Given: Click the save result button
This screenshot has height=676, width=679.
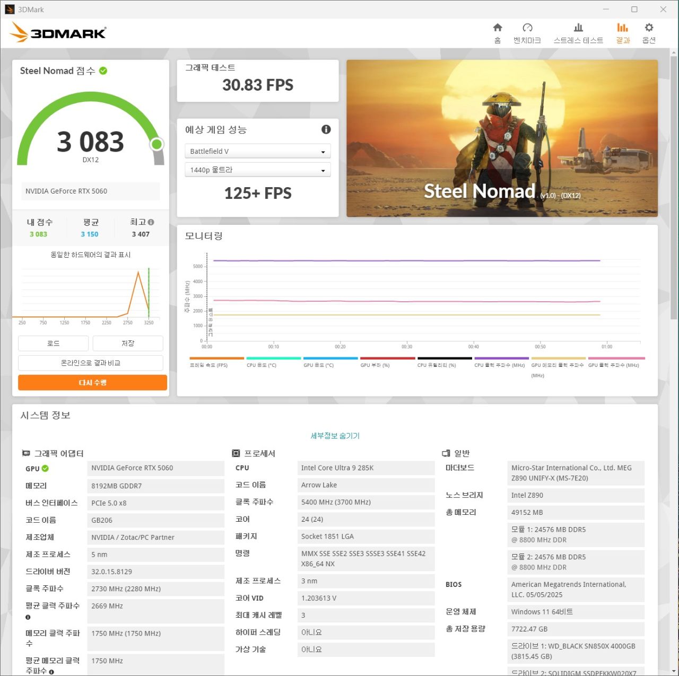Looking at the screenshot, I should click(x=128, y=344).
